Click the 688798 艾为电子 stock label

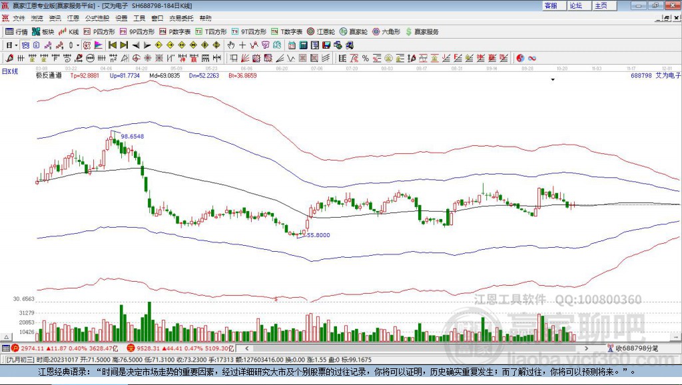655,75
